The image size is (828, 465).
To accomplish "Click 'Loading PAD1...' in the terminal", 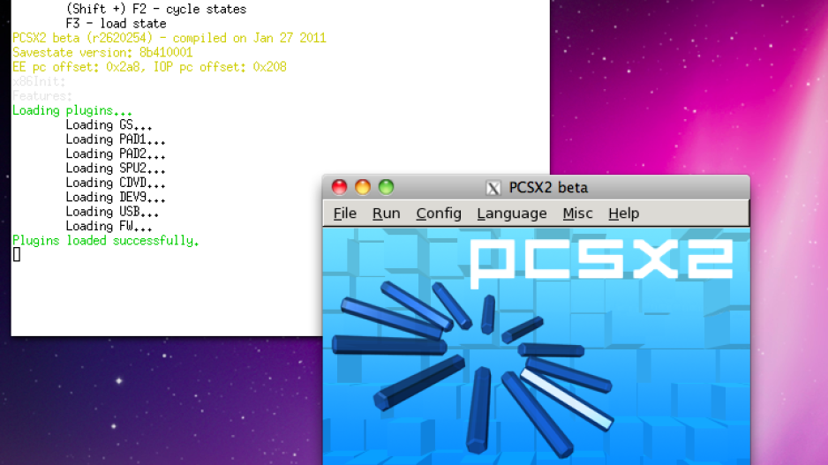I will click(x=116, y=139).
